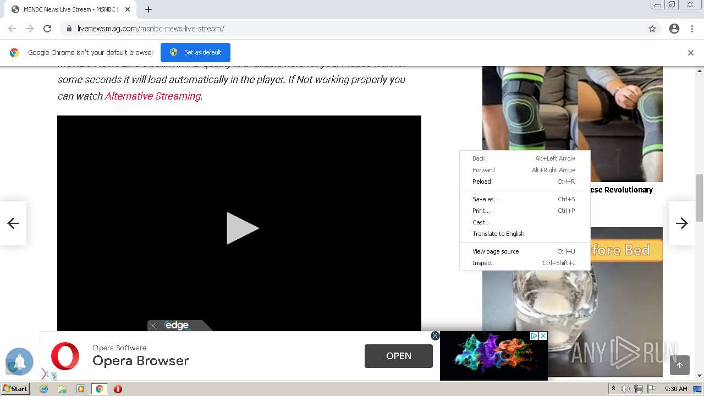Click the previous article left arrow

[x=13, y=223]
